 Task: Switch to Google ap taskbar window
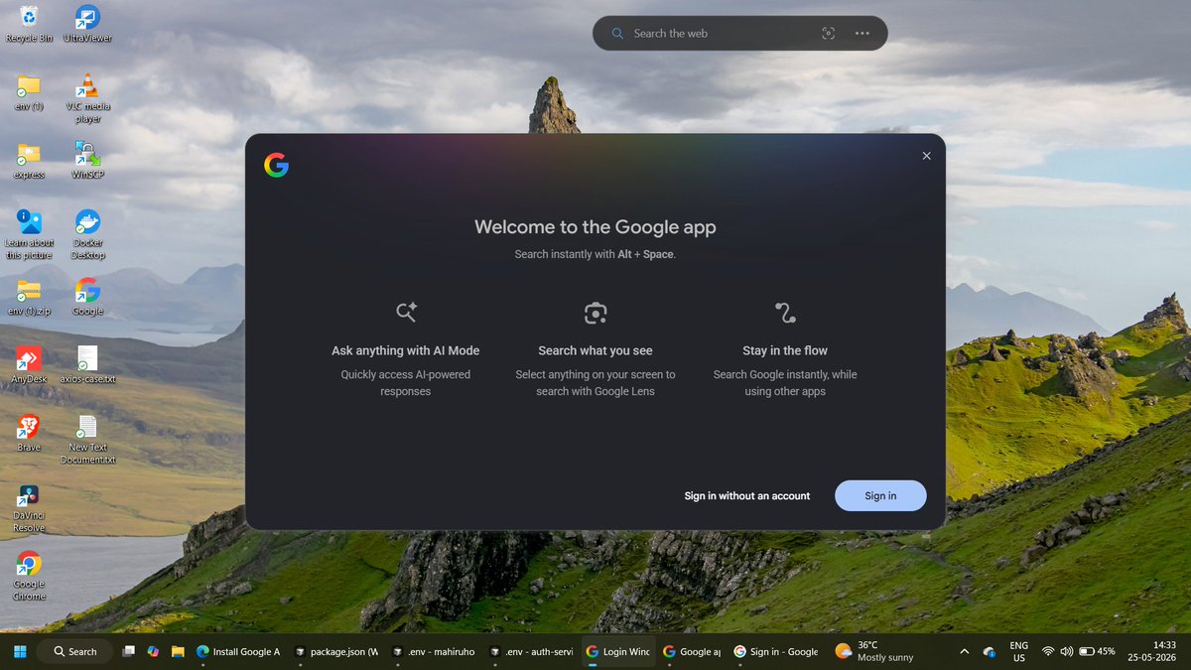point(692,651)
